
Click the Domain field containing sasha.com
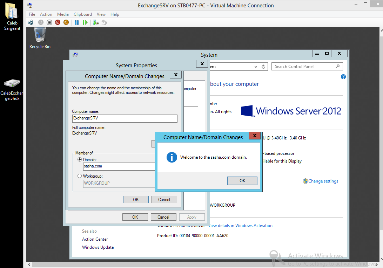(119, 166)
